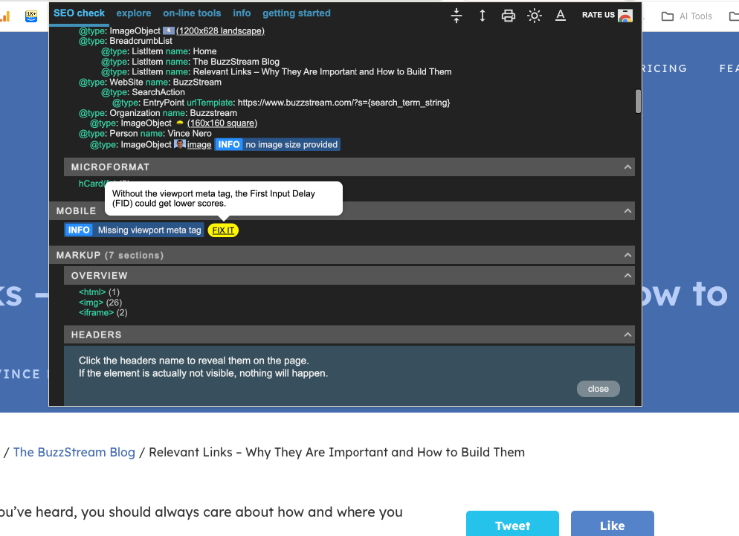739x536 pixels.
Task: Print the SEO report using the printer icon
Action: [x=508, y=15]
